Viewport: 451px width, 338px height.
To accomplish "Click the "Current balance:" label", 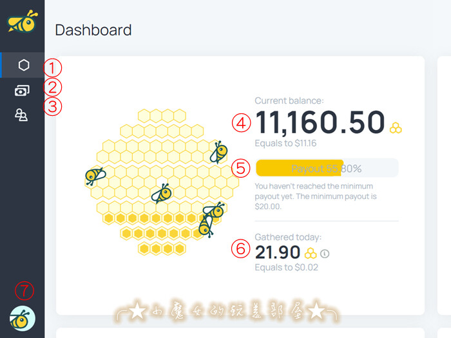I will (289, 100).
